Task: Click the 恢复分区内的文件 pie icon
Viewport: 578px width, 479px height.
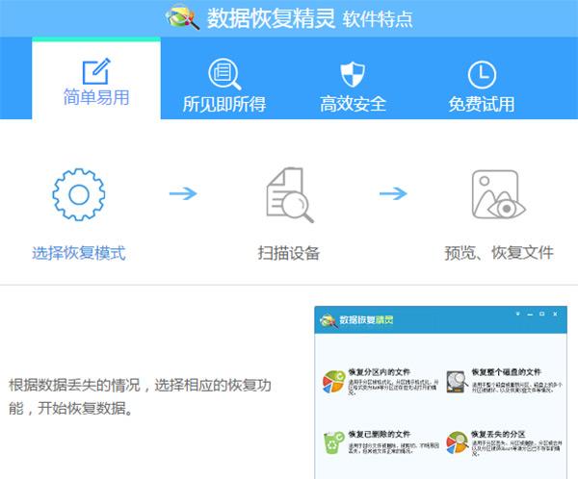Action: pos(333,382)
